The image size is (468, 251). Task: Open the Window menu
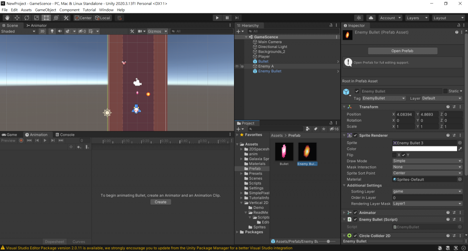[x=106, y=10]
